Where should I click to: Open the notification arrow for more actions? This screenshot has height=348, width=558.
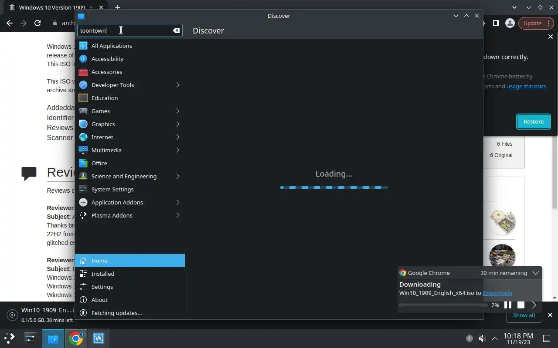[x=534, y=305]
